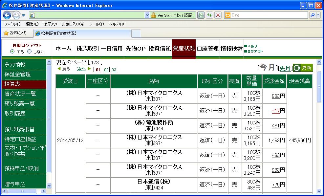Go to page 02 link
The height and width of the screenshot is (196, 324).
(106, 70)
